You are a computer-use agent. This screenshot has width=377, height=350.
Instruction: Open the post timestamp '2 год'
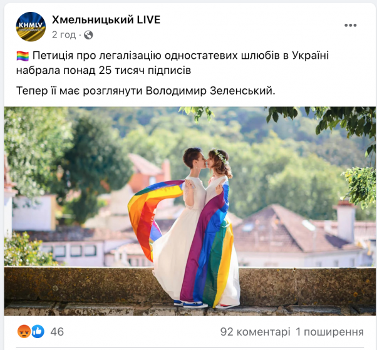pyautogui.click(x=64, y=35)
